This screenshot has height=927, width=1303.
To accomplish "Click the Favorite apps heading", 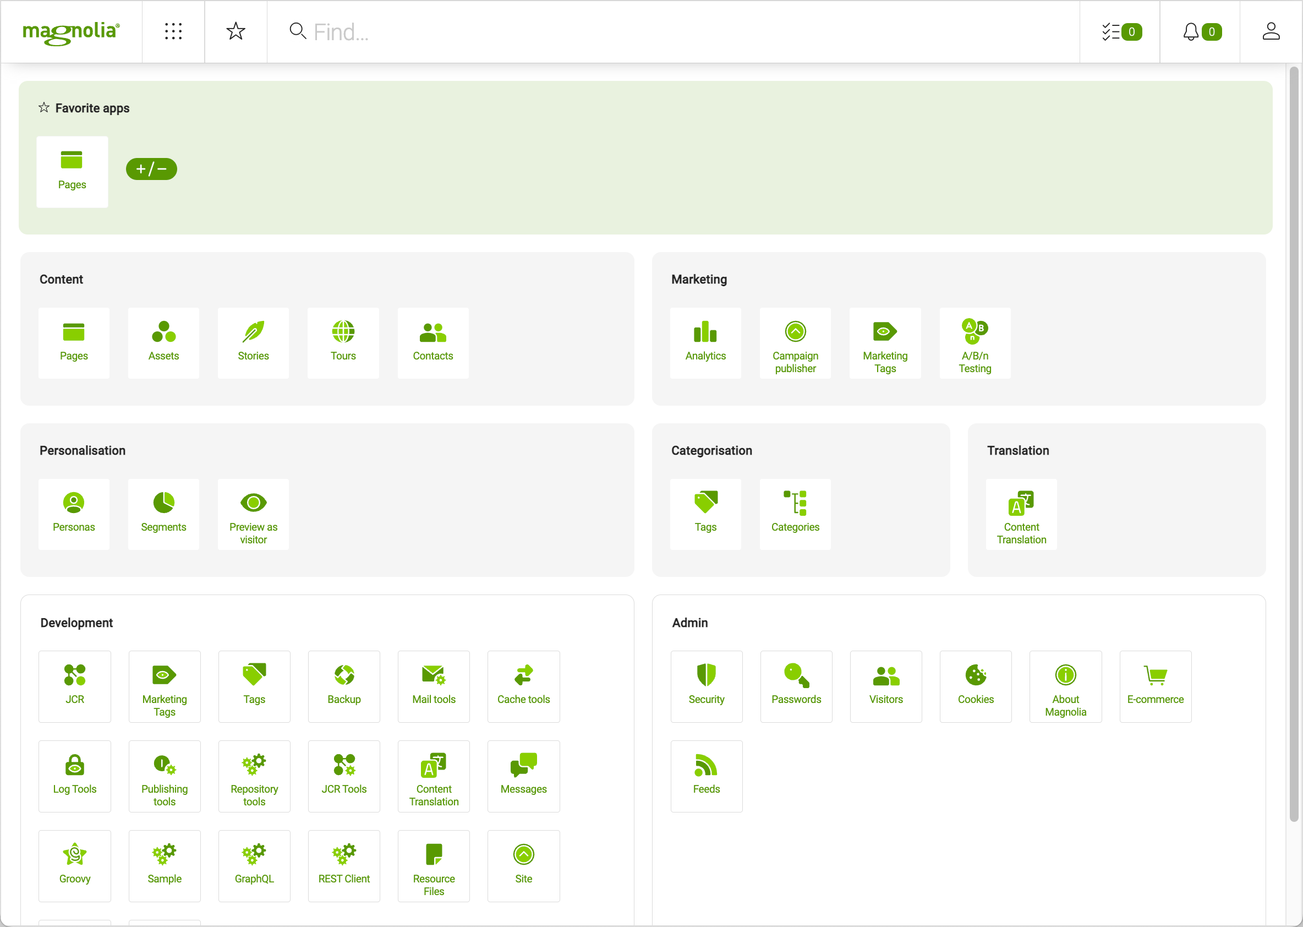I will point(92,108).
